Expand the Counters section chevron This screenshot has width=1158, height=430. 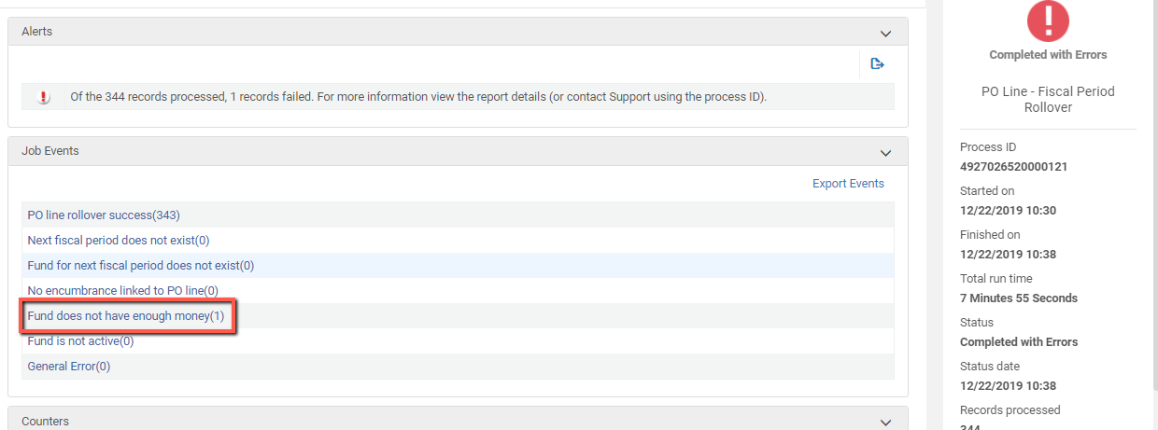[x=886, y=423]
